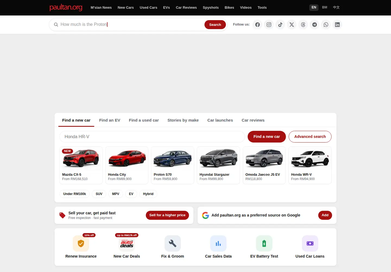Click Sell for a higher price button
The height and width of the screenshot is (272, 391).
(167, 215)
